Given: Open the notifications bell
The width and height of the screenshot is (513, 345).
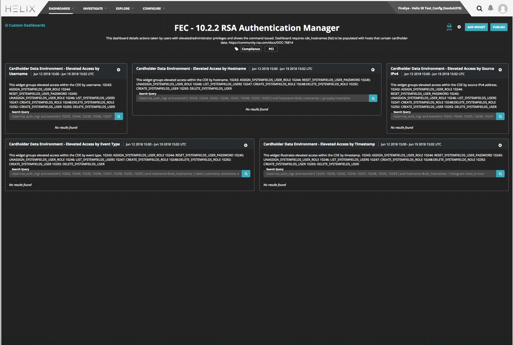Looking at the screenshot, I should tap(490, 8).
